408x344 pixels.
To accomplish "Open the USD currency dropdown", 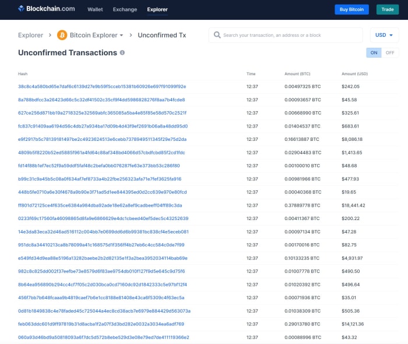I will (x=384, y=35).
